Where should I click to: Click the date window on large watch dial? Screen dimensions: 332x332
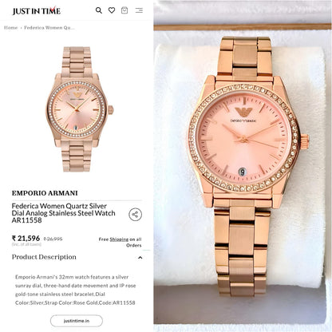click(242, 172)
